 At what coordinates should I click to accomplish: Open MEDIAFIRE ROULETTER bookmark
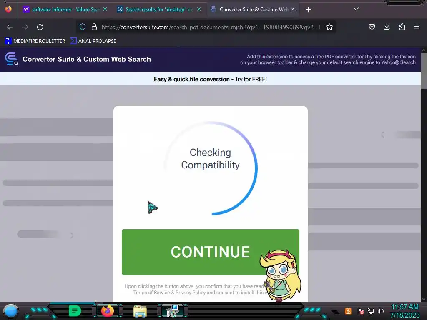pos(35,41)
